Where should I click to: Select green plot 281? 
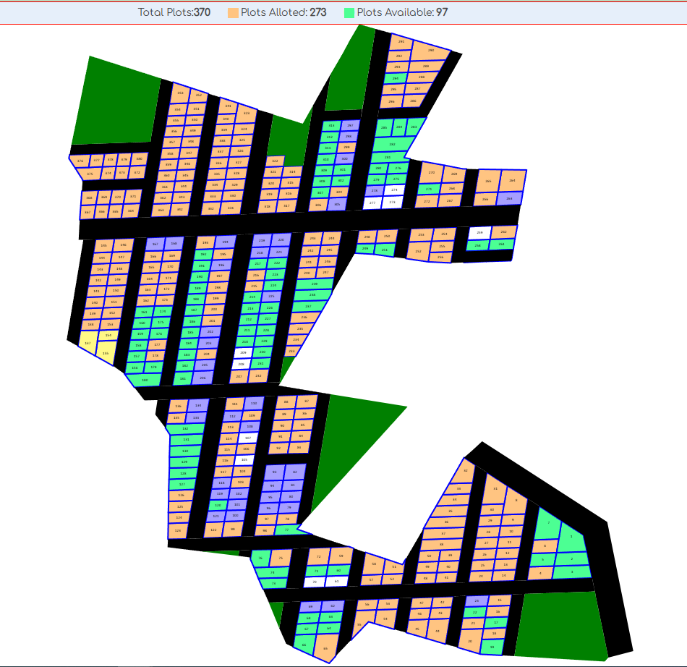(x=388, y=157)
